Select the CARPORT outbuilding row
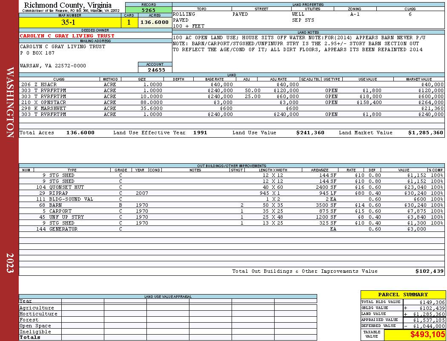The image size is (447, 341). coord(232,211)
